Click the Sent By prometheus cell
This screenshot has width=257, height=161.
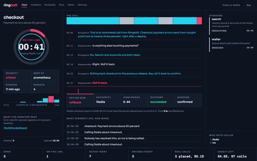pos(45,76)
